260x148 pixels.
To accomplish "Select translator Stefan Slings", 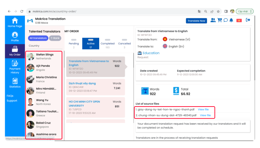I will [x=44, y=56].
